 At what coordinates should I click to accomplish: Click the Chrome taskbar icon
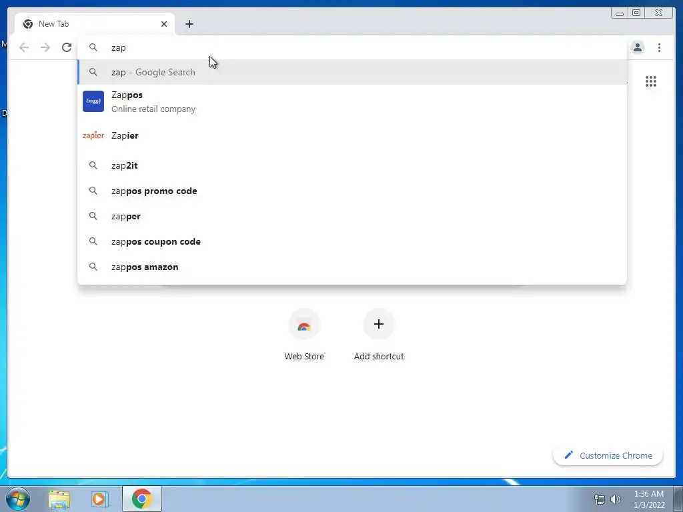142,499
